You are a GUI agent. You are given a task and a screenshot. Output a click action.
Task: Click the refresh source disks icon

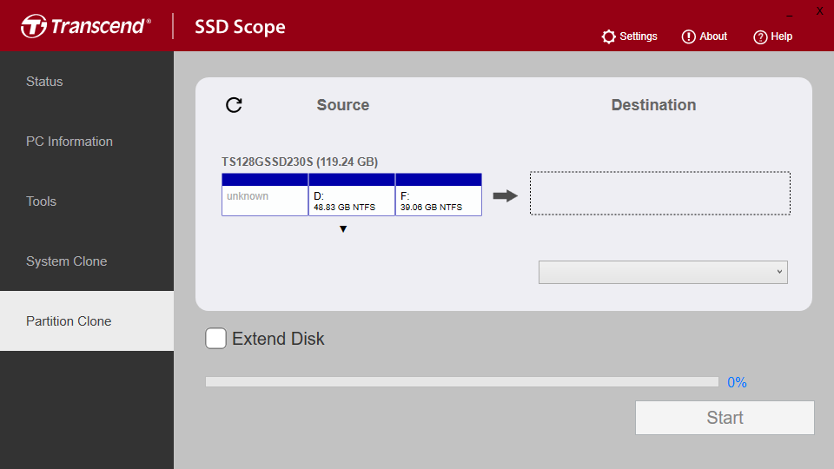tap(234, 105)
